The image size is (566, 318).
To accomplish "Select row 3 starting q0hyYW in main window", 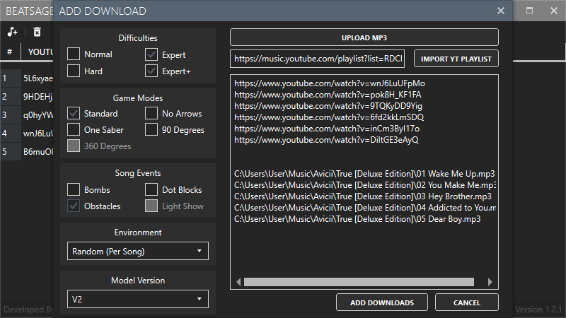I will pyautogui.click(x=27, y=115).
